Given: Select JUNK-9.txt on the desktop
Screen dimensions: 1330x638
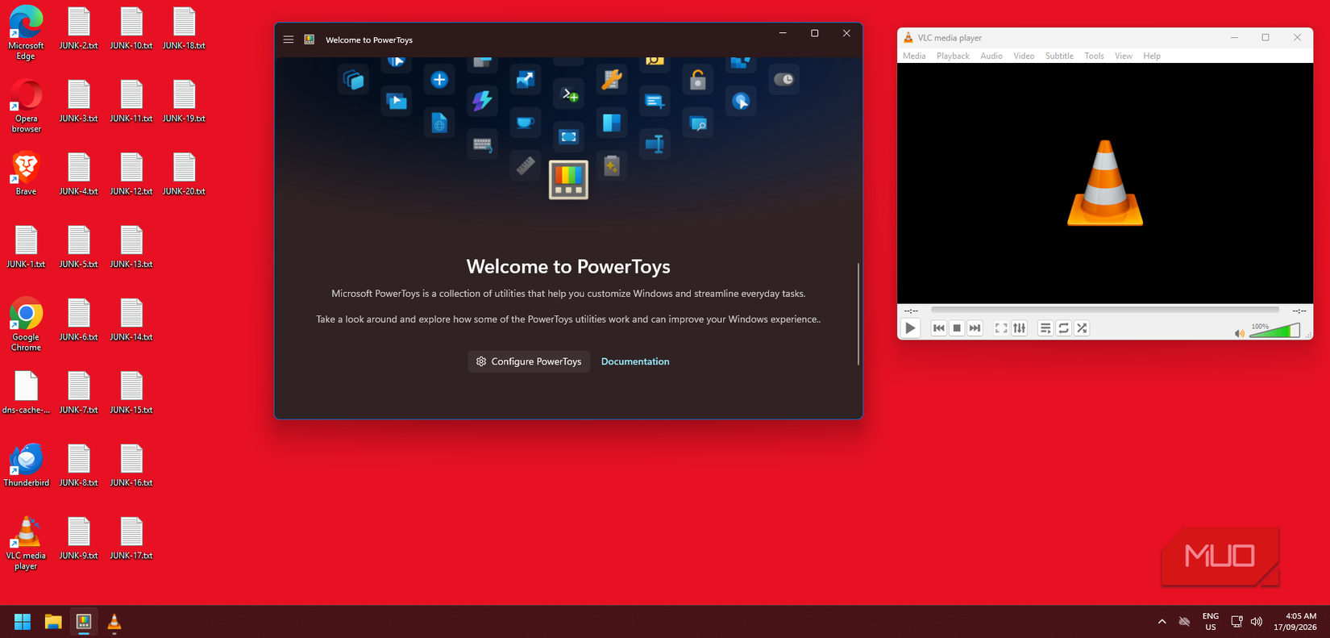Looking at the screenshot, I should pyautogui.click(x=78, y=538).
